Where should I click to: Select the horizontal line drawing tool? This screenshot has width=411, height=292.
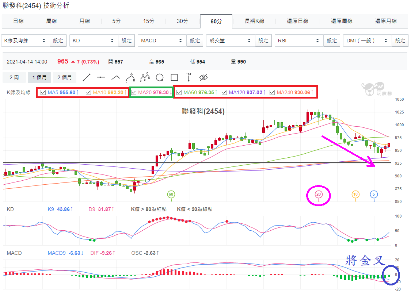101,77
